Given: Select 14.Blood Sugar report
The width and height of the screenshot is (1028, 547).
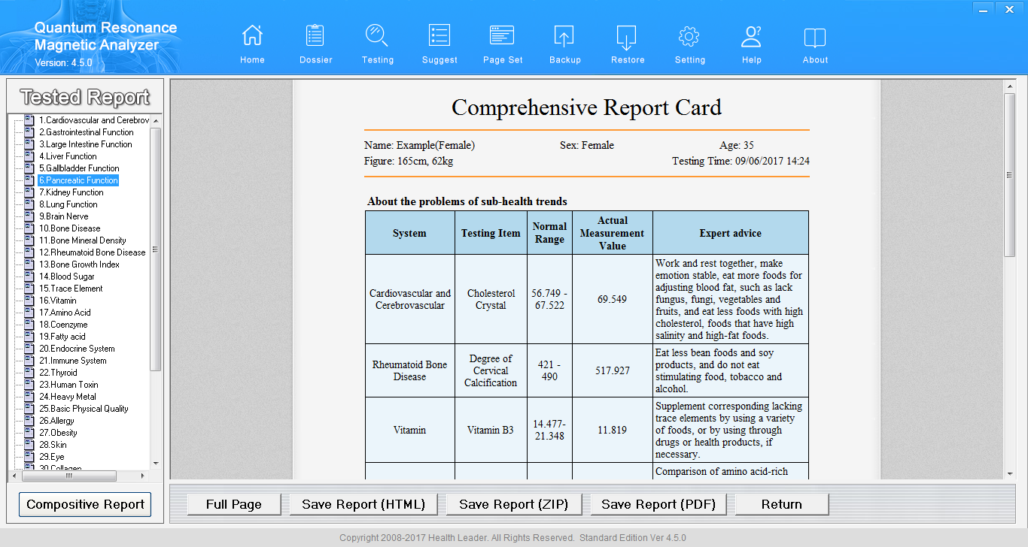Looking at the screenshot, I should [67, 277].
